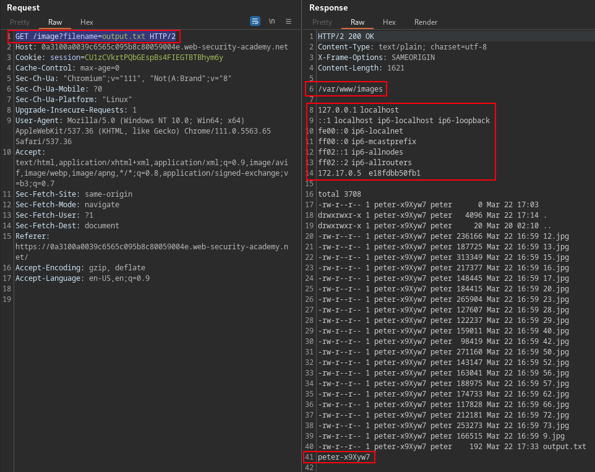Click Sec-Fetch-User: ?1 header
Viewport: 595px width, 472px height.
[x=54, y=215]
